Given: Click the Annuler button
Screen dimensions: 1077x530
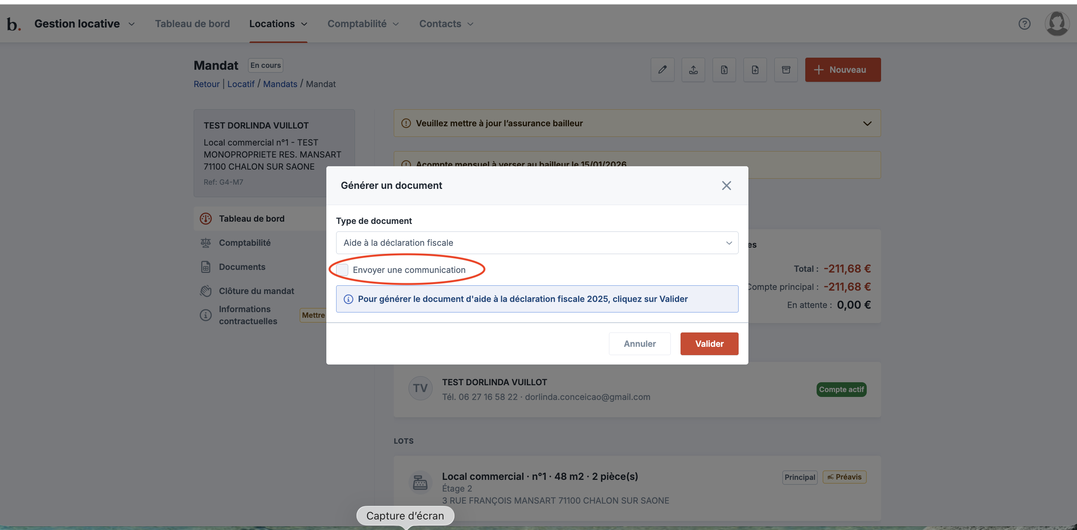Looking at the screenshot, I should pyautogui.click(x=639, y=343).
